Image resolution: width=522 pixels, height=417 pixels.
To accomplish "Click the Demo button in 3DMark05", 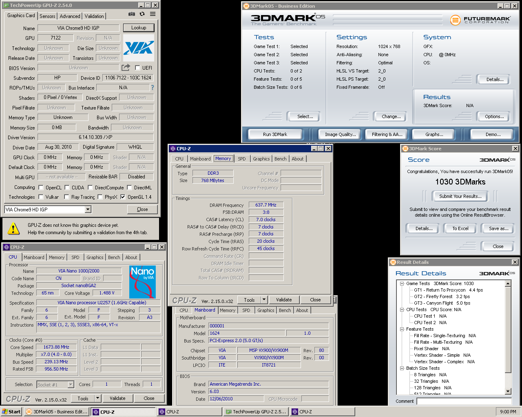I will click(493, 134).
